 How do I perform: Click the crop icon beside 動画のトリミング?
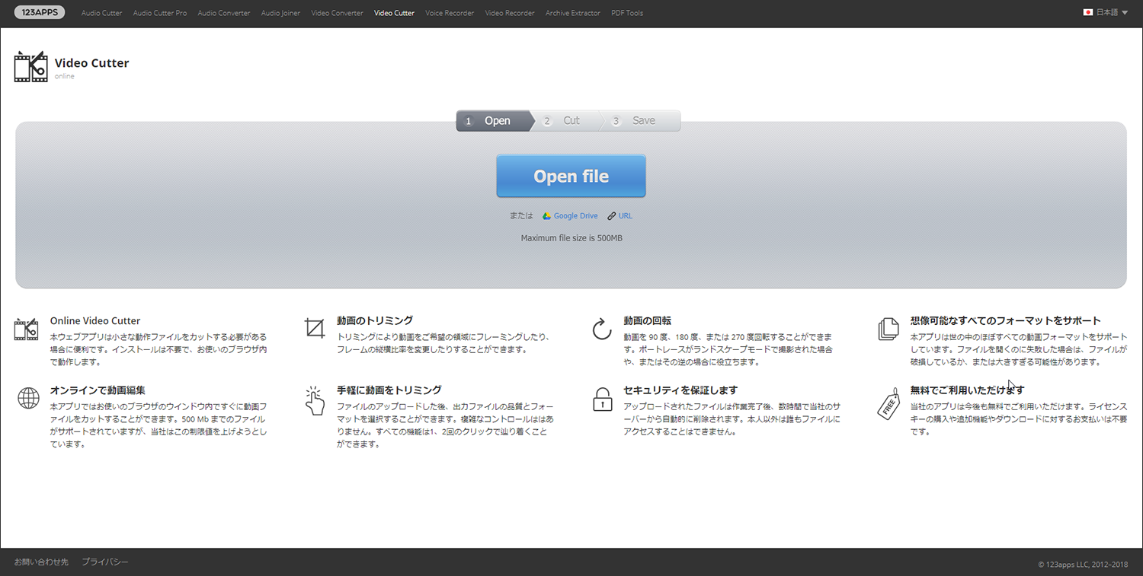(314, 329)
